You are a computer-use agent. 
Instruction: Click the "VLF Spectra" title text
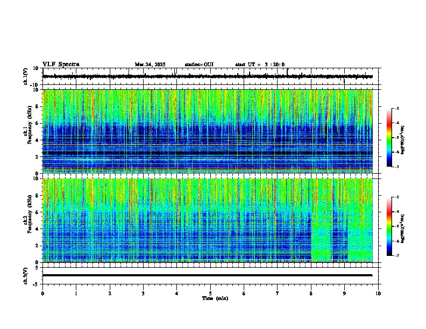(61, 65)
